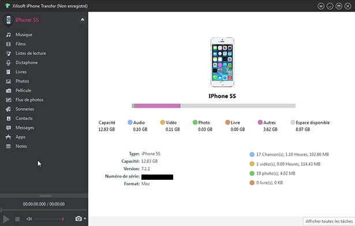Open the snapshot dropdown arrow

[x=85, y=218]
